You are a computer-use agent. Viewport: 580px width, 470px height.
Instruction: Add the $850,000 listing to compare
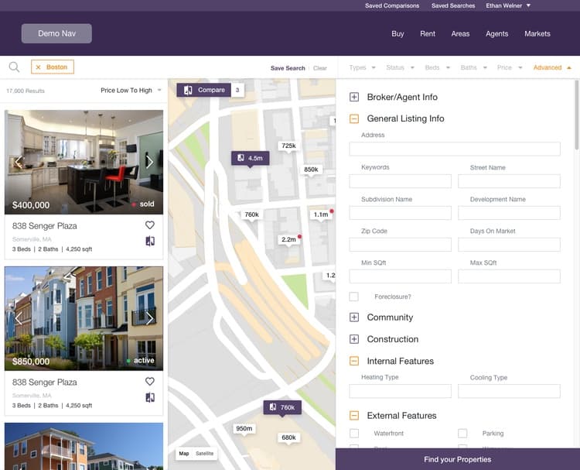[150, 397]
